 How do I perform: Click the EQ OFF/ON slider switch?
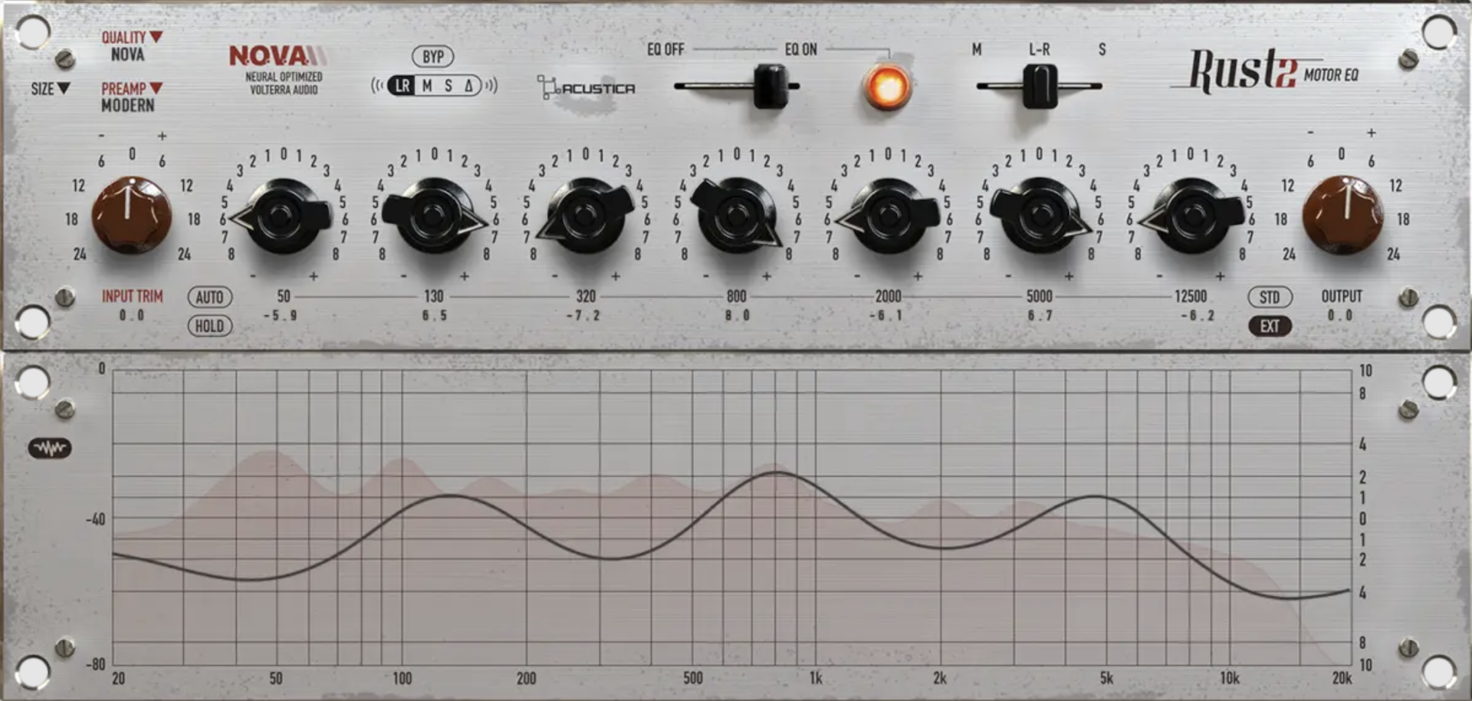pyautogui.click(x=770, y=86)
